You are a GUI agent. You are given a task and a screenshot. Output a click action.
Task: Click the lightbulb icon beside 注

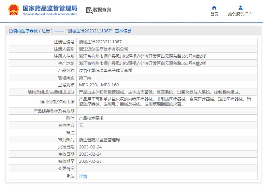68,176
